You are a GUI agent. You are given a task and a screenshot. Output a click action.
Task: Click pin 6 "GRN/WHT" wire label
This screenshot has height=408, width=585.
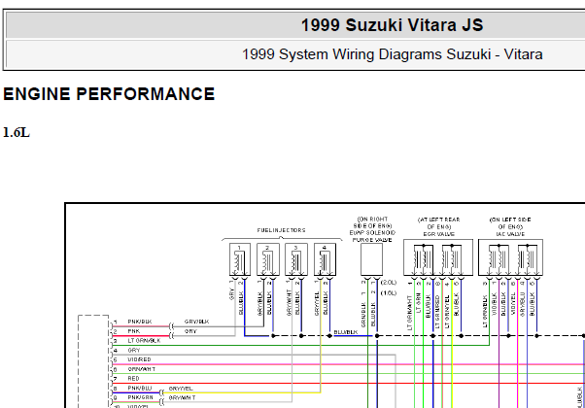click(142, 369)
